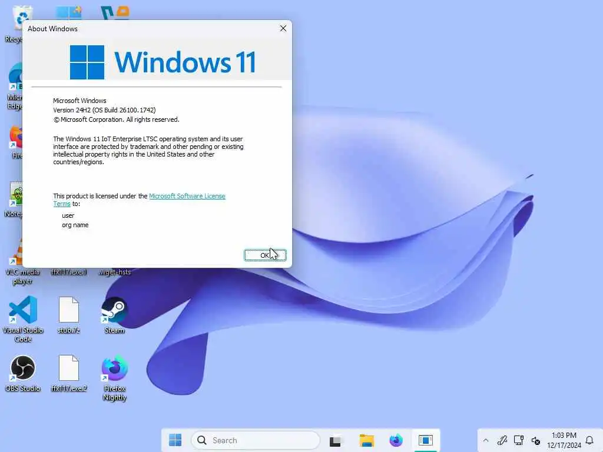Click the muted volume tray icon
The height and width of the screenshot is (452, 603).
click(x=535, y=440)
